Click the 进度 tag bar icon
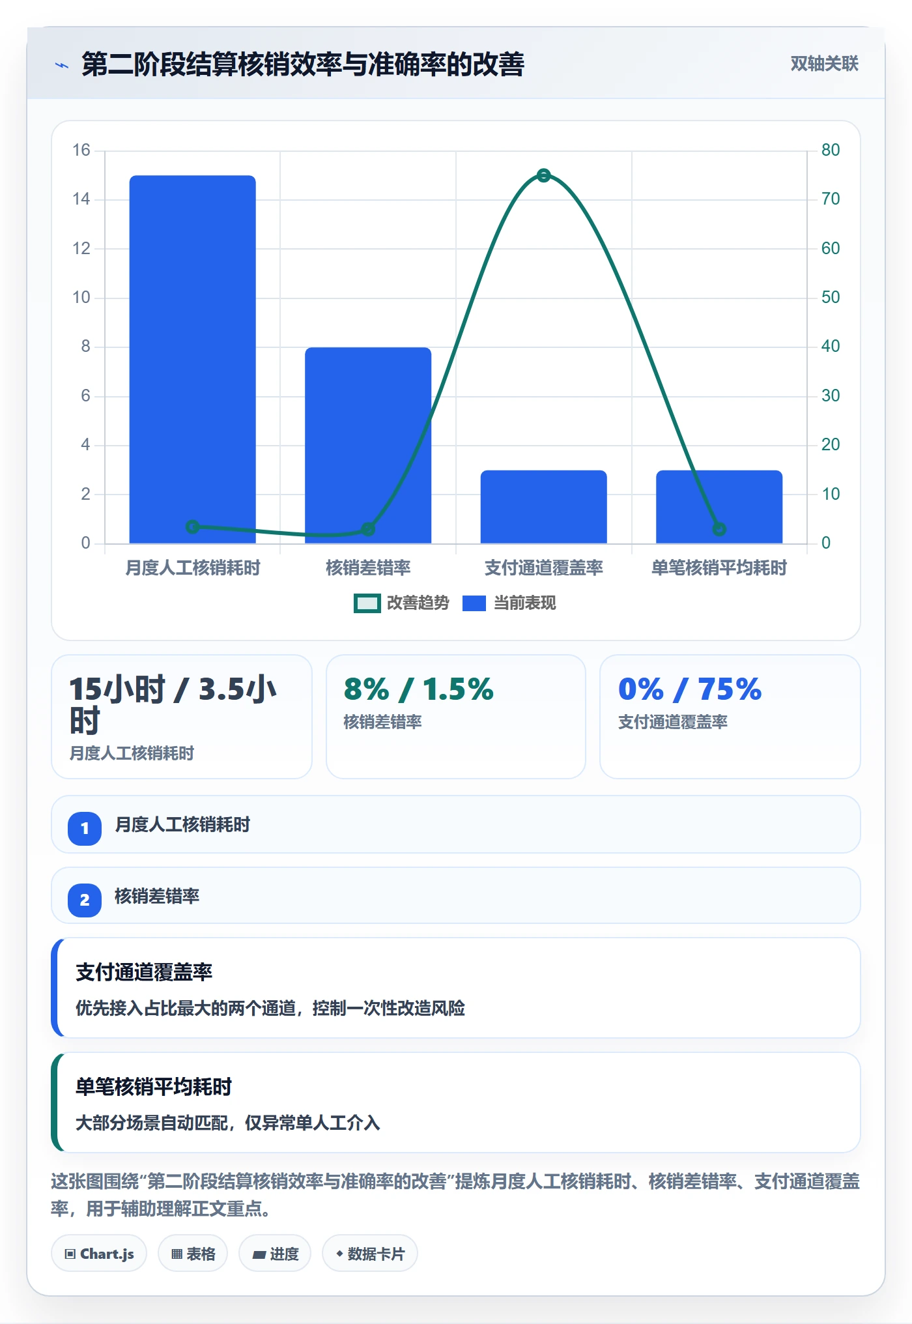Viewport: 912px width, 1324px height. tap(259, 1254)
